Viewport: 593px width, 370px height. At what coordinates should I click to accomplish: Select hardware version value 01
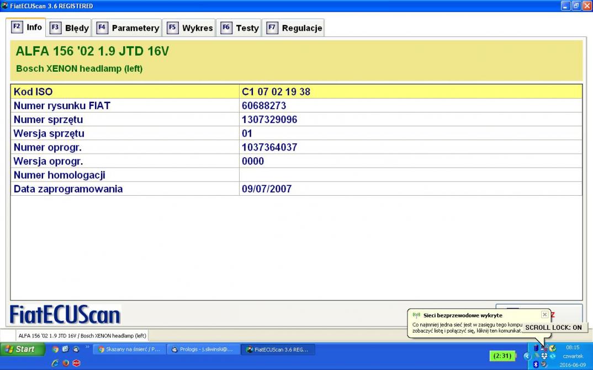247,133
